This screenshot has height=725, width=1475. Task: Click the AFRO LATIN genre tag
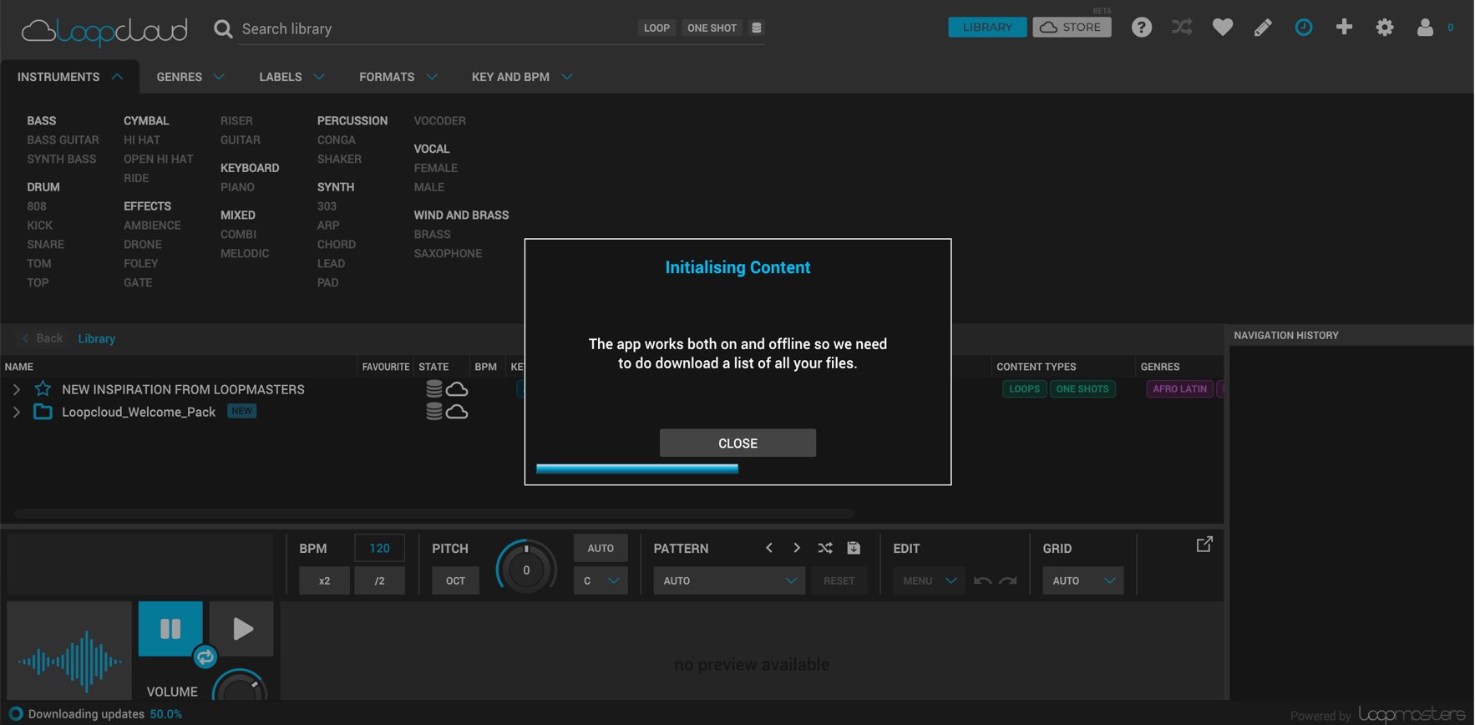coord(1179,389)
